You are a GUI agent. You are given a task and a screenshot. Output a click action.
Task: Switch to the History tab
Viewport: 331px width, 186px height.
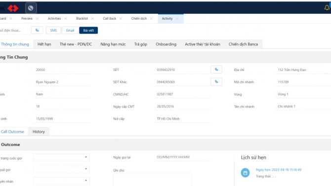click(39, 132)
